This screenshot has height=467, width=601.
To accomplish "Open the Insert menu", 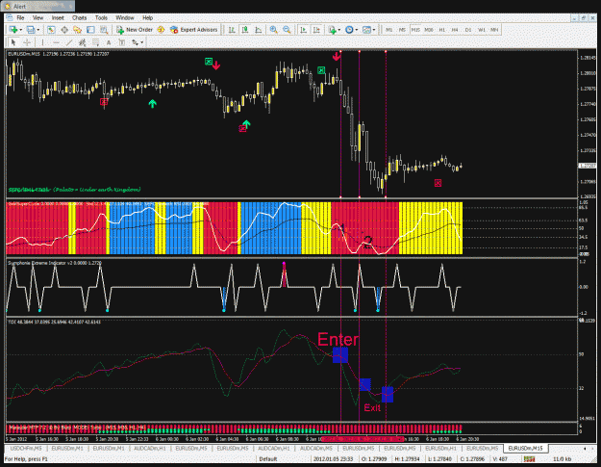I will [58, 17].
